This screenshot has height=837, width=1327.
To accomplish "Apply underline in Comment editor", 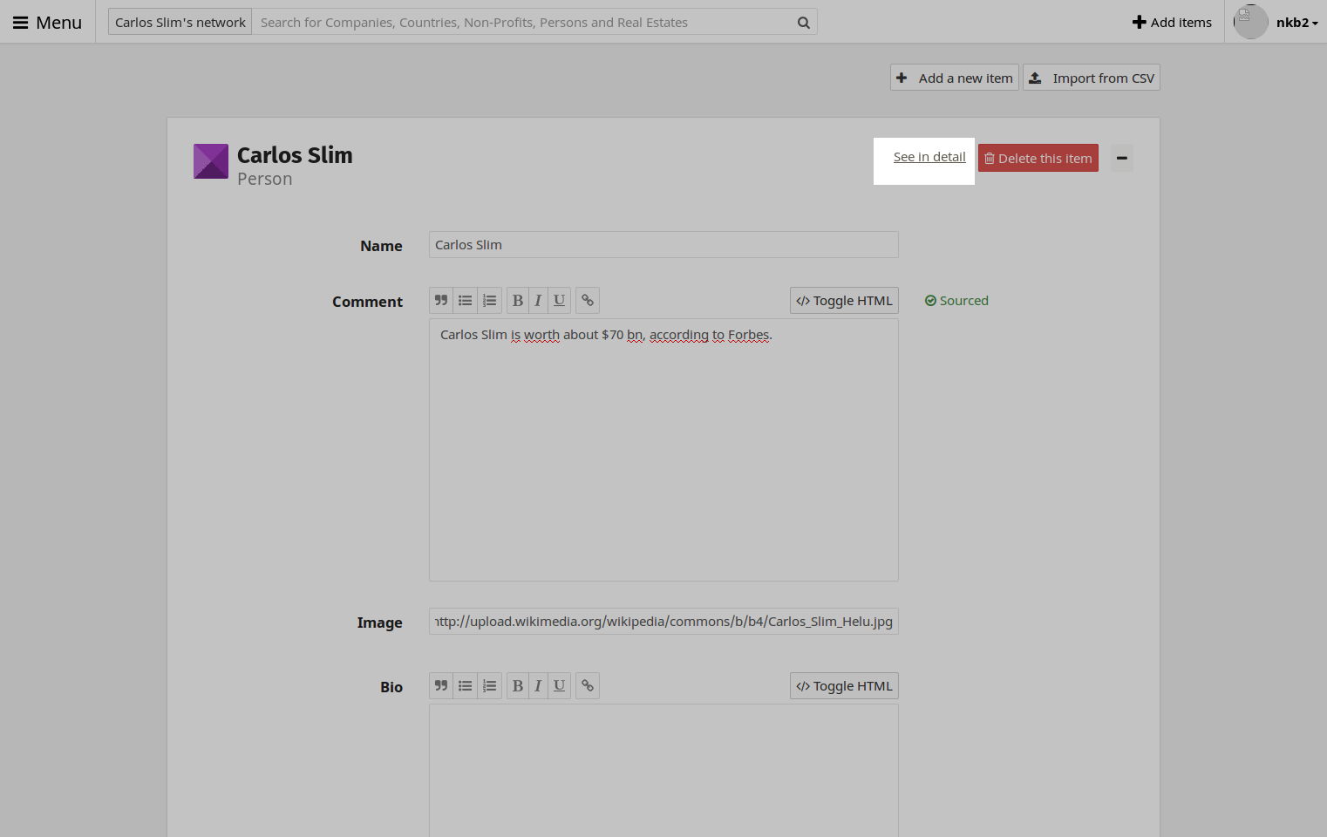I will (x=560, y=301).
